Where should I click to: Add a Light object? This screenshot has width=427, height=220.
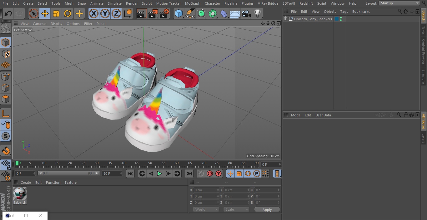pyautogui.click(x=257, y=14)
